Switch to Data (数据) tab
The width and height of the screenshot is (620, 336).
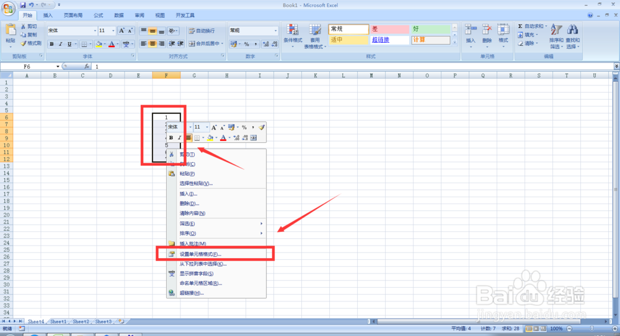coord(119,15)
